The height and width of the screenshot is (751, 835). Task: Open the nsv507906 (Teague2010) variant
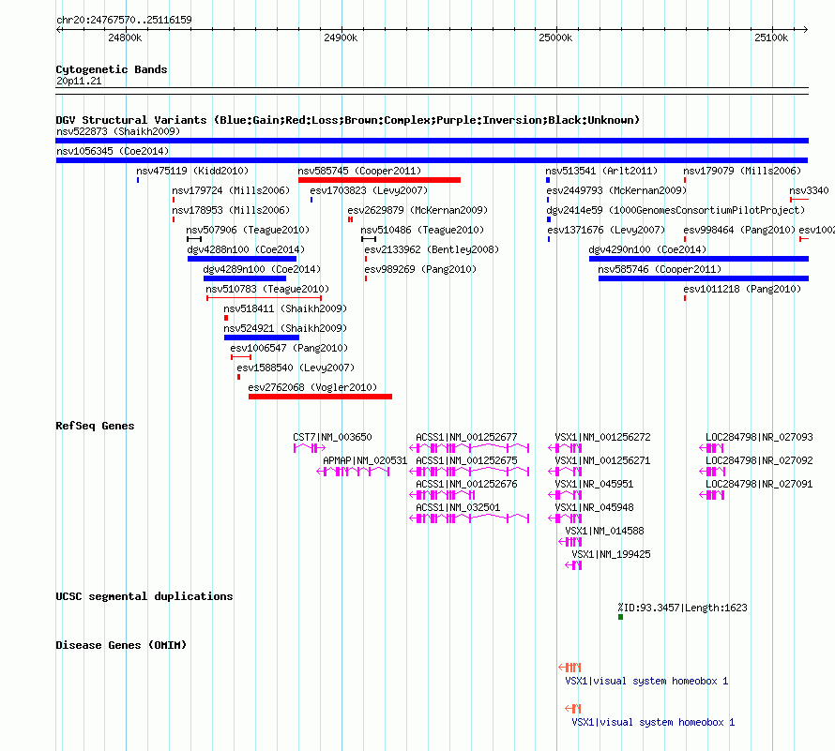[194, 239]
